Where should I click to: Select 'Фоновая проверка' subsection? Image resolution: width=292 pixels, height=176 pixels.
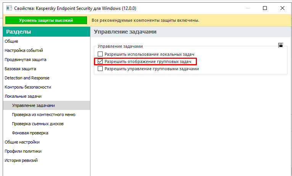(x=47, y=133)
